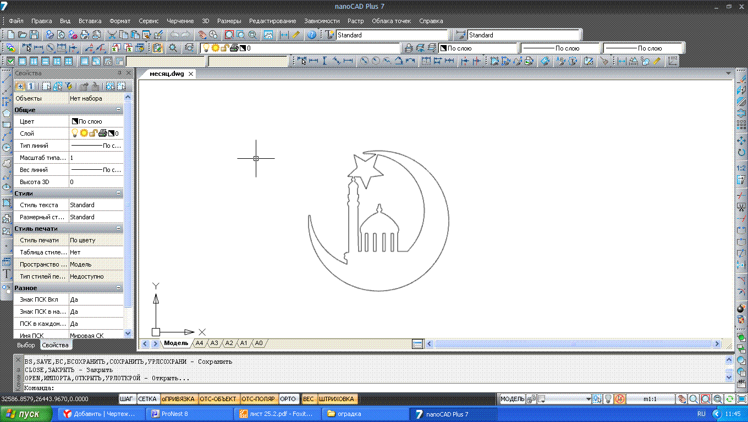Click the Redo arrow in the toolbar

tap(186, 34)
